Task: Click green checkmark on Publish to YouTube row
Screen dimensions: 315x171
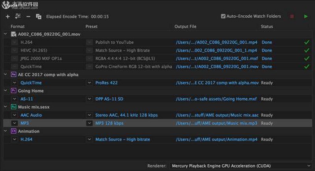Action: (x=307, y=42)
